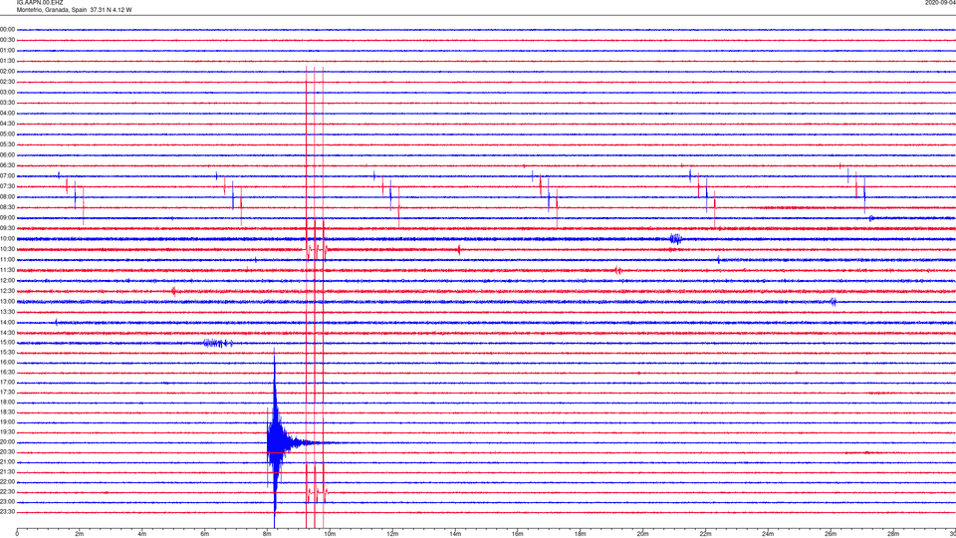Select the 14:00 trace time label
956x538 pixels.
[7, 322]
